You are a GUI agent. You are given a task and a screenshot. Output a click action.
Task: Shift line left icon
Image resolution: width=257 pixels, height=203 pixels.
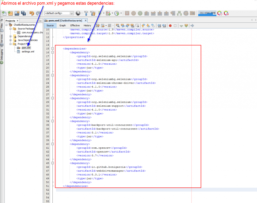[159, 26]
